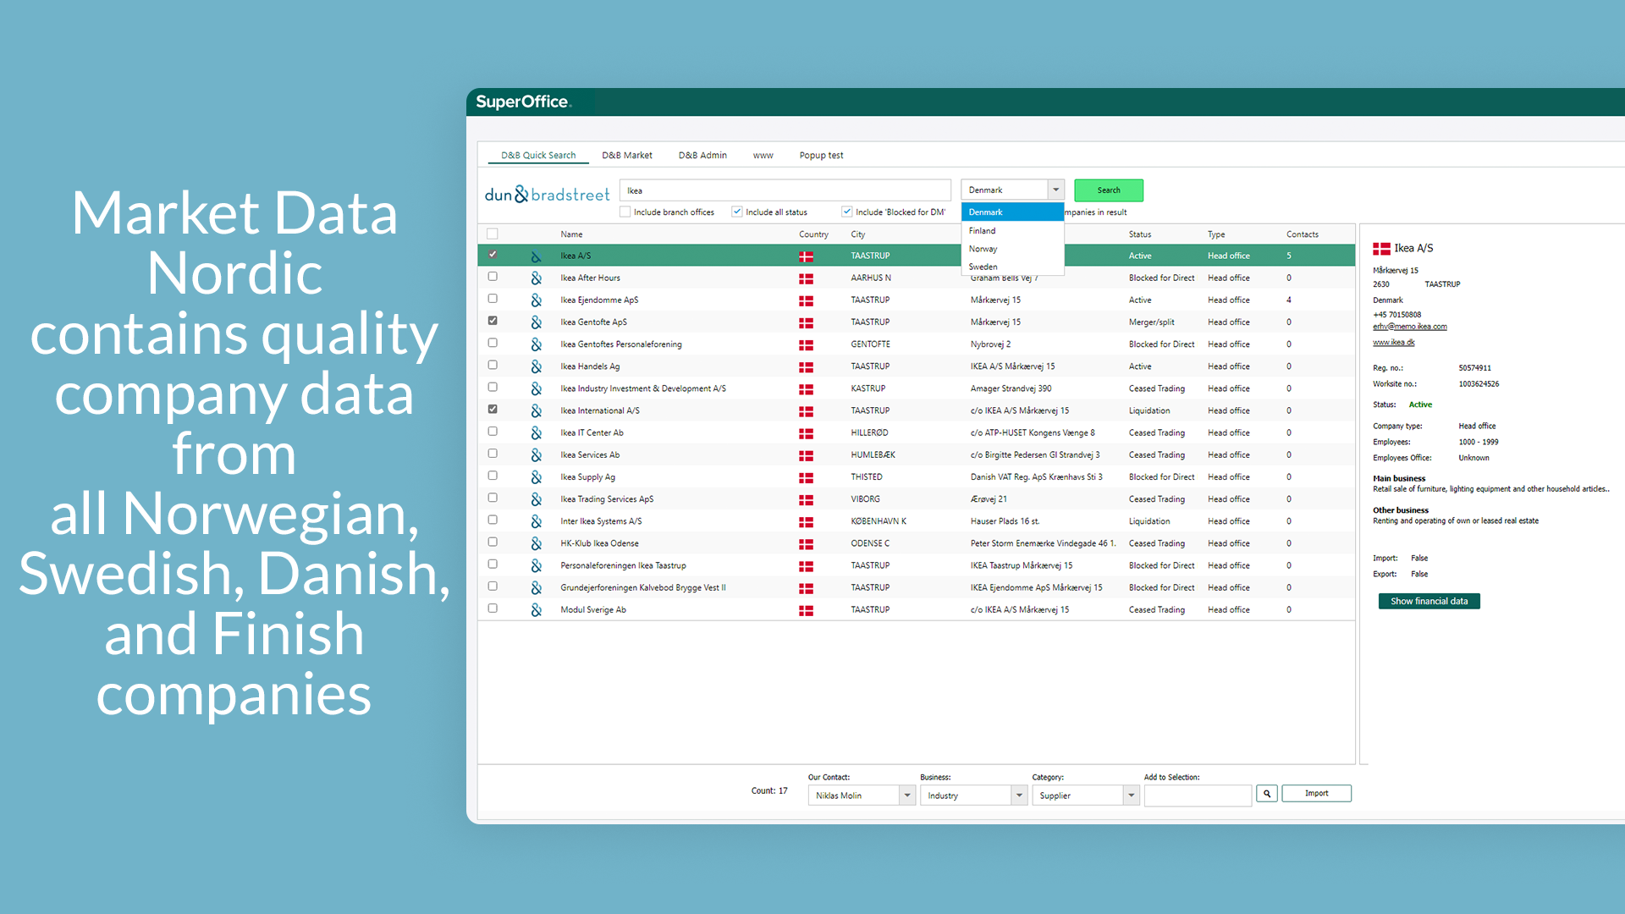Click D&B icon for Ikea IT Center Ab
1625x914 pixels.
[536, 433]
